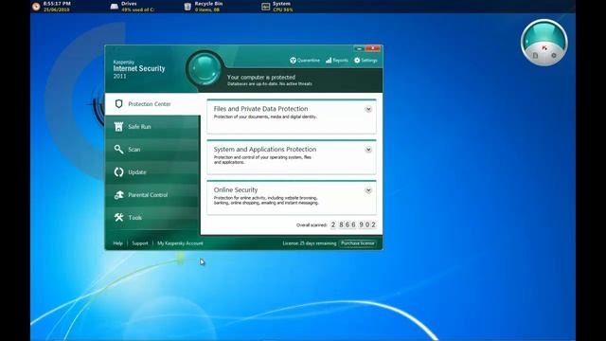Click the 'Kaspersky Internet Security 2011' title
This screenshot has width=606, height=341.
pos(139,69)
